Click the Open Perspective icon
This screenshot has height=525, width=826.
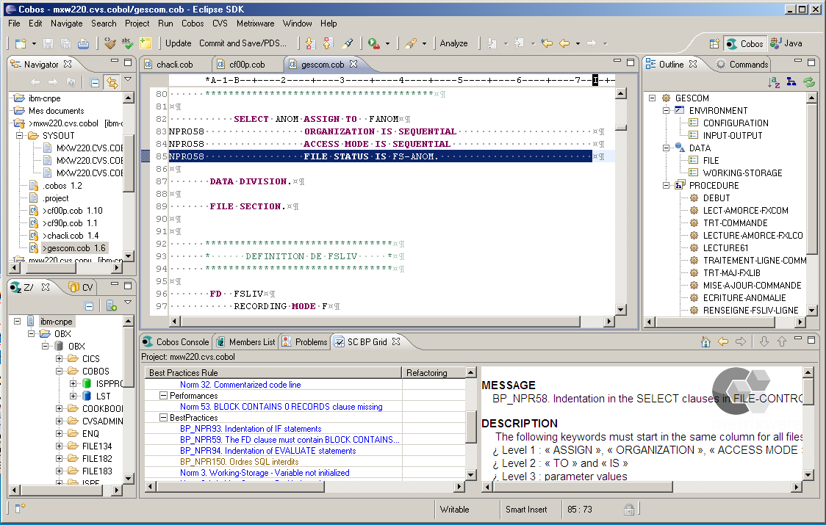click(714, 44)
